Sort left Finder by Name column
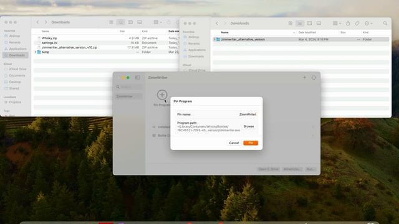399x224 pixels. point(46,31)
